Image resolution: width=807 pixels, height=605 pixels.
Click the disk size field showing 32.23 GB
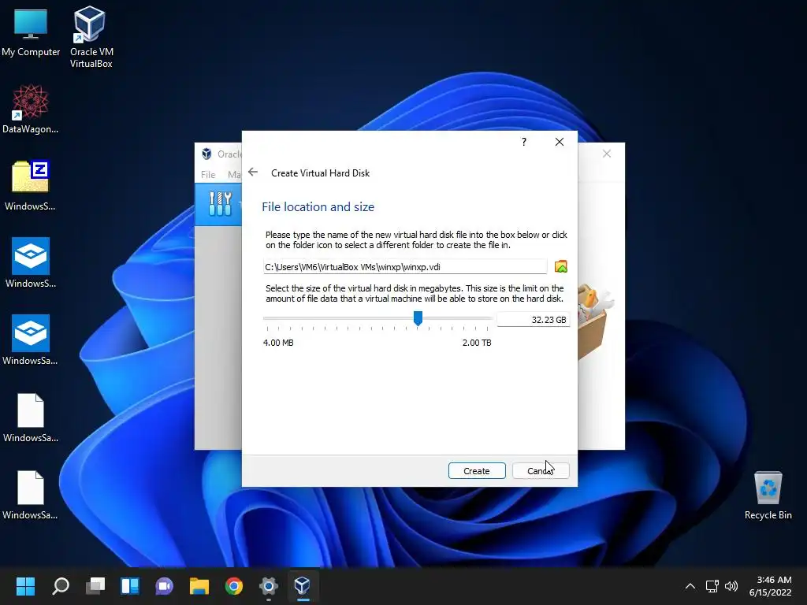coord(534,320)
